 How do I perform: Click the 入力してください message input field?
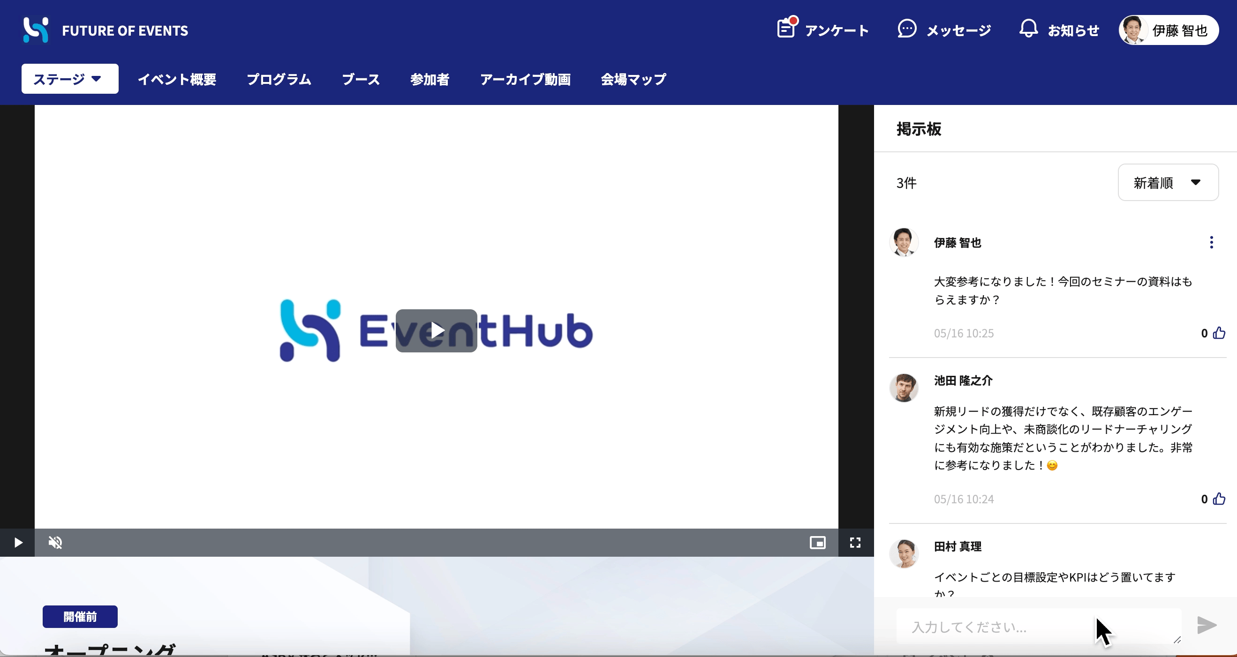pos(1039,627)
